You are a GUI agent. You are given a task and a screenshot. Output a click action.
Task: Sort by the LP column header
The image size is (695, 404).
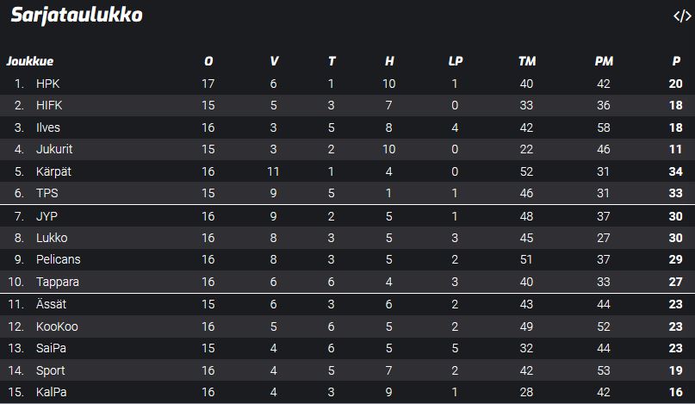click(x=455, y=61)
